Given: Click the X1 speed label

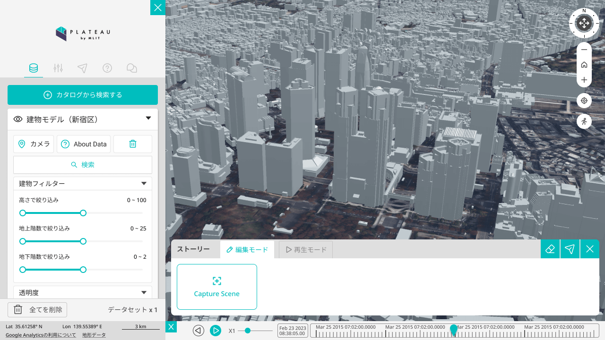Looking at the screenshot, I should pyautogui.click(x=232, y=331).
